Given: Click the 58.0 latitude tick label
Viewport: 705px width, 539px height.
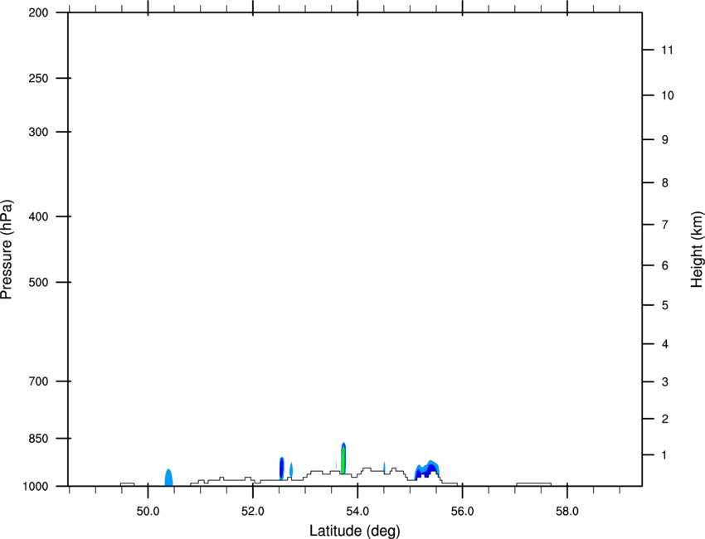Looking at the screenshot, I should coord(567,512).
